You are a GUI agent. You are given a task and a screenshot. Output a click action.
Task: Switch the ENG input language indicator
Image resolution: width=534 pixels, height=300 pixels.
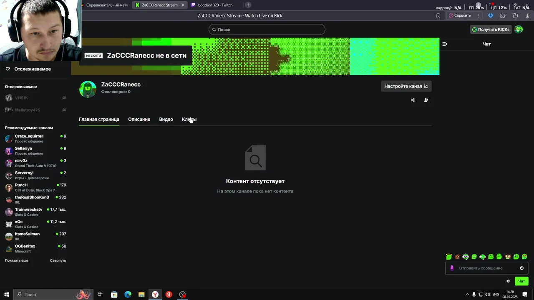click(x=496, y=295)
